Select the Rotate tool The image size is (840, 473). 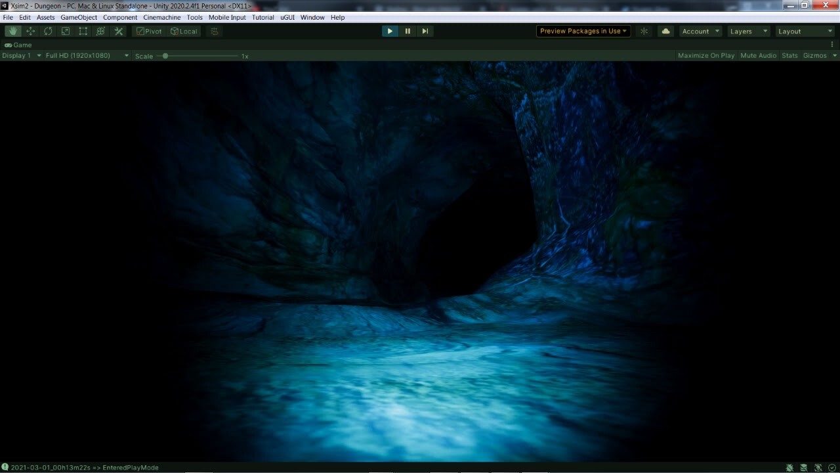coord(47,31)
